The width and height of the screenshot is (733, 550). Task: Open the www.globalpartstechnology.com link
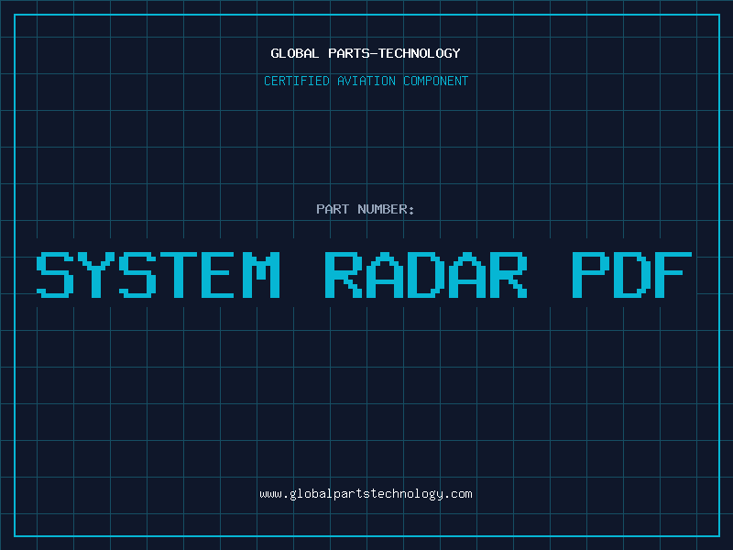(366, 494)
